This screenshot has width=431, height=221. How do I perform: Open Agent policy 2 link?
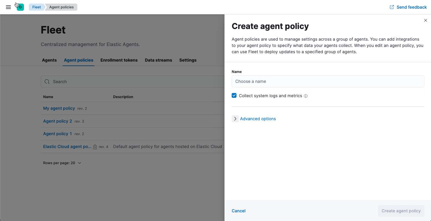58,121
